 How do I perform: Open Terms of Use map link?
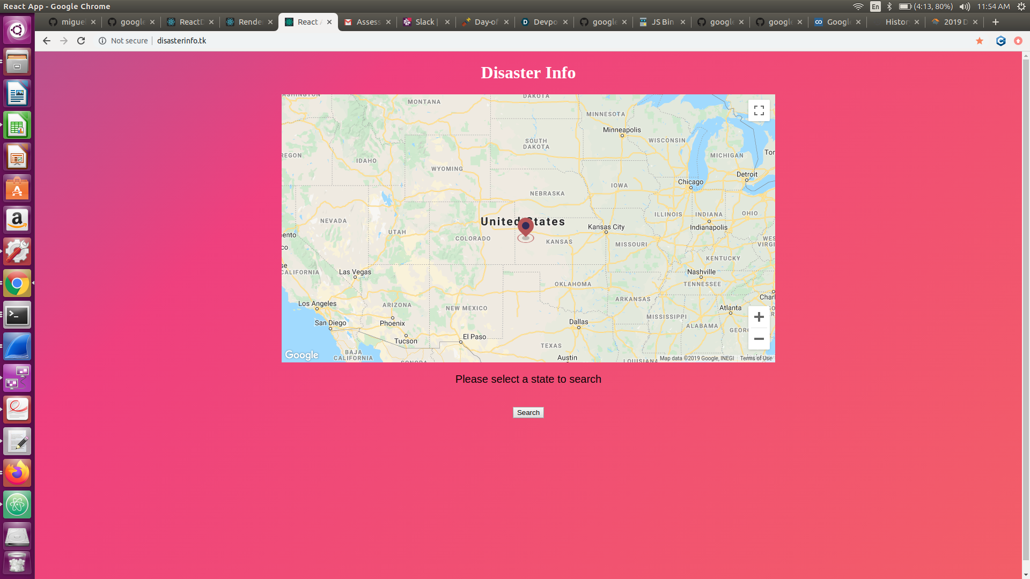tap(756, 358)
